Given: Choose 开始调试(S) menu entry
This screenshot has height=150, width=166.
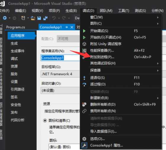Looking at the screenshot, I should pyautogui.click(x=121, y=31).
